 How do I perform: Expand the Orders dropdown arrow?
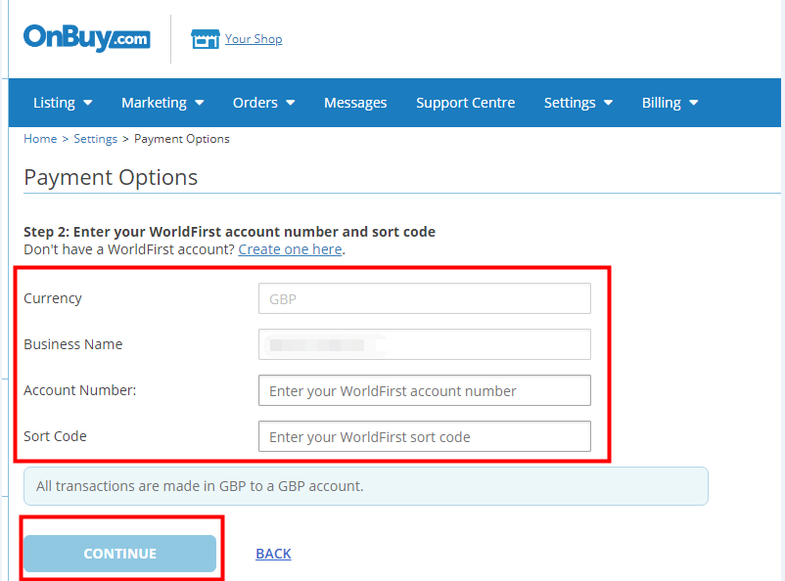pyautogui.click(x=290, y=103)
